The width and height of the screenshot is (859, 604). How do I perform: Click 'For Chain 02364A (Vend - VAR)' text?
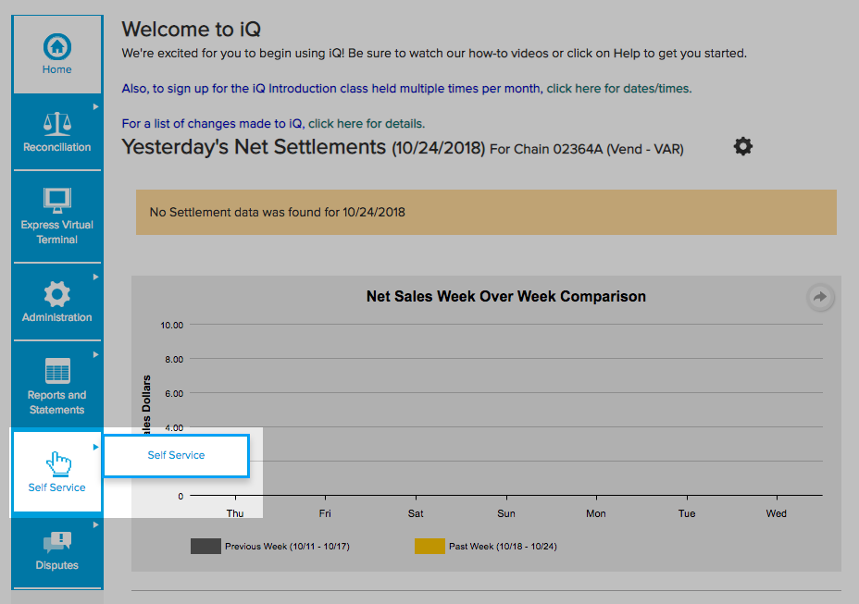point(587,150)
